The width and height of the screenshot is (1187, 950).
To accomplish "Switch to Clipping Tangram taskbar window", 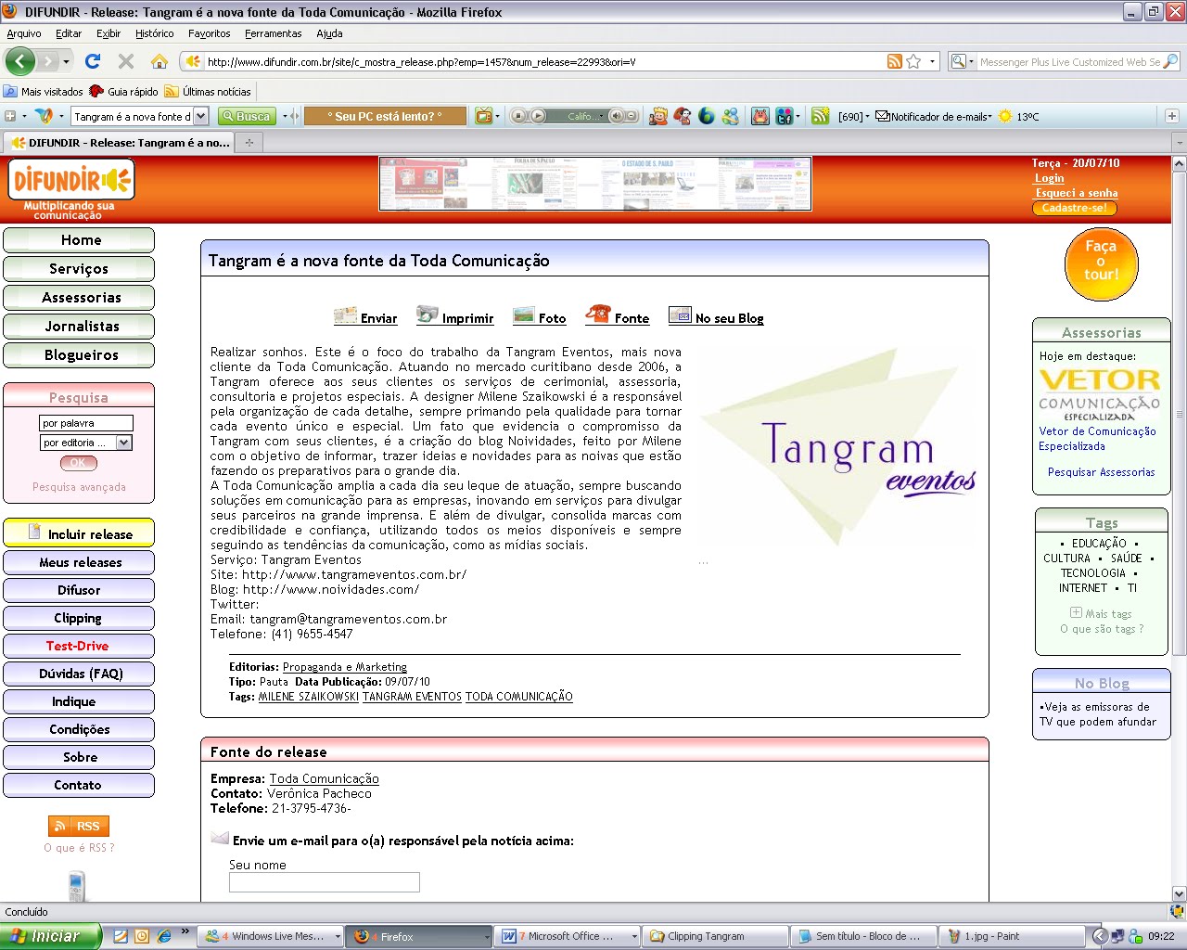I will tap(716, 936).
